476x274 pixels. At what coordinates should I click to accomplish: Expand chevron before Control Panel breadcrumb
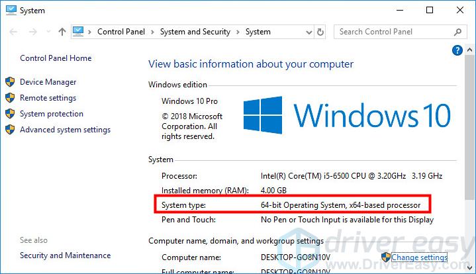[x=89, y=32]
